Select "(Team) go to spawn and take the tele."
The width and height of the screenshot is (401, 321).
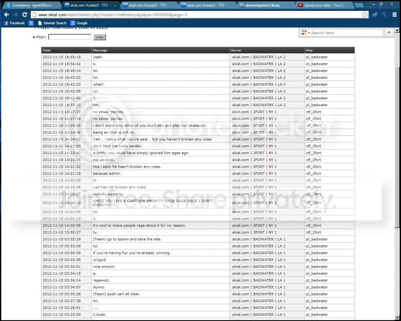point(127,239)
